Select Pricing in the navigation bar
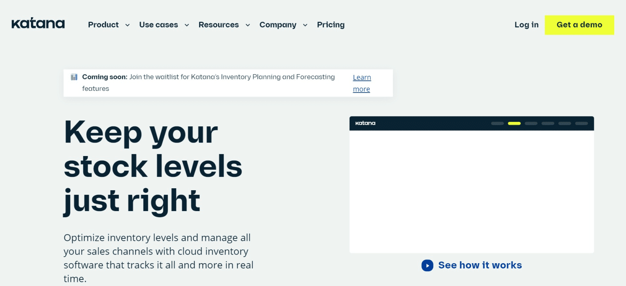Screen dimensions: 626x286 pyautogui.click(x=331, y=25)
